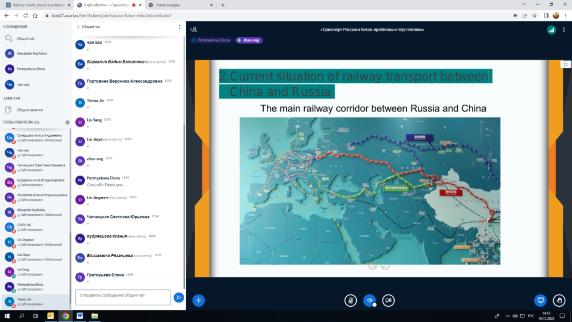
Task: Make the presentation fullscreen
Action: tap(566, 64)
